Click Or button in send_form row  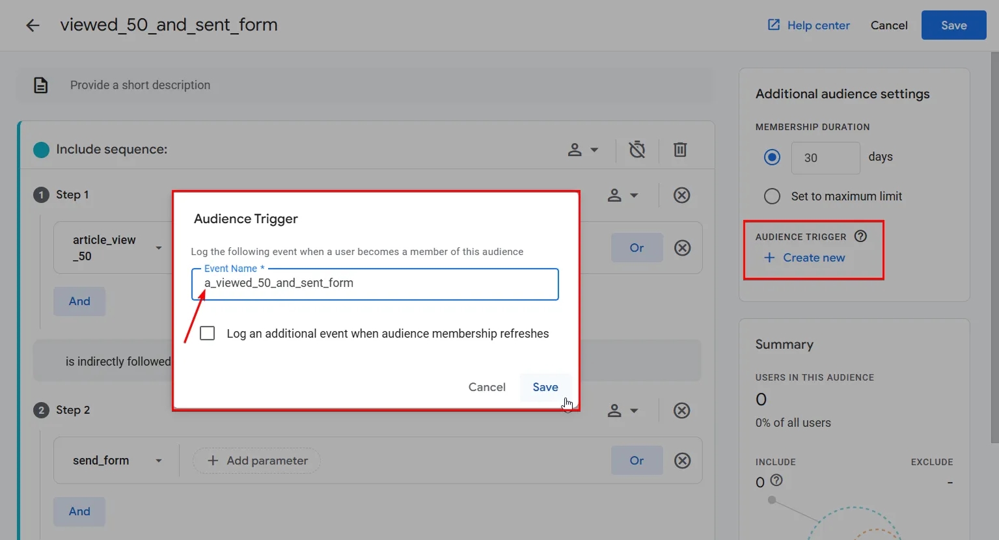pyautogui.click(x=636, y=461)
